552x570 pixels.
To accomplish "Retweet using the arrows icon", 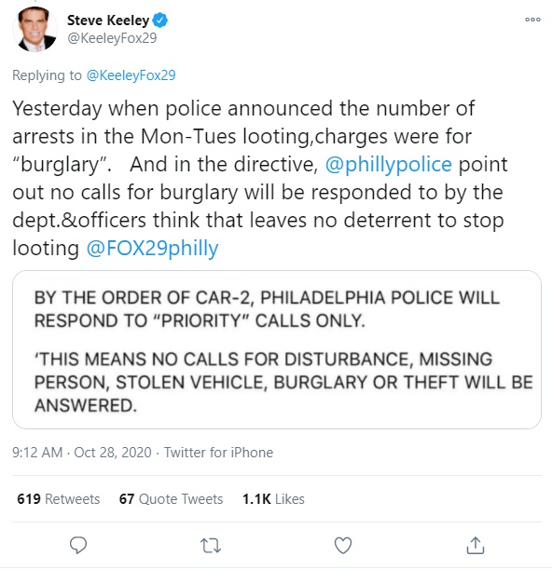I will pyautogui.click(x=211, y=546).
